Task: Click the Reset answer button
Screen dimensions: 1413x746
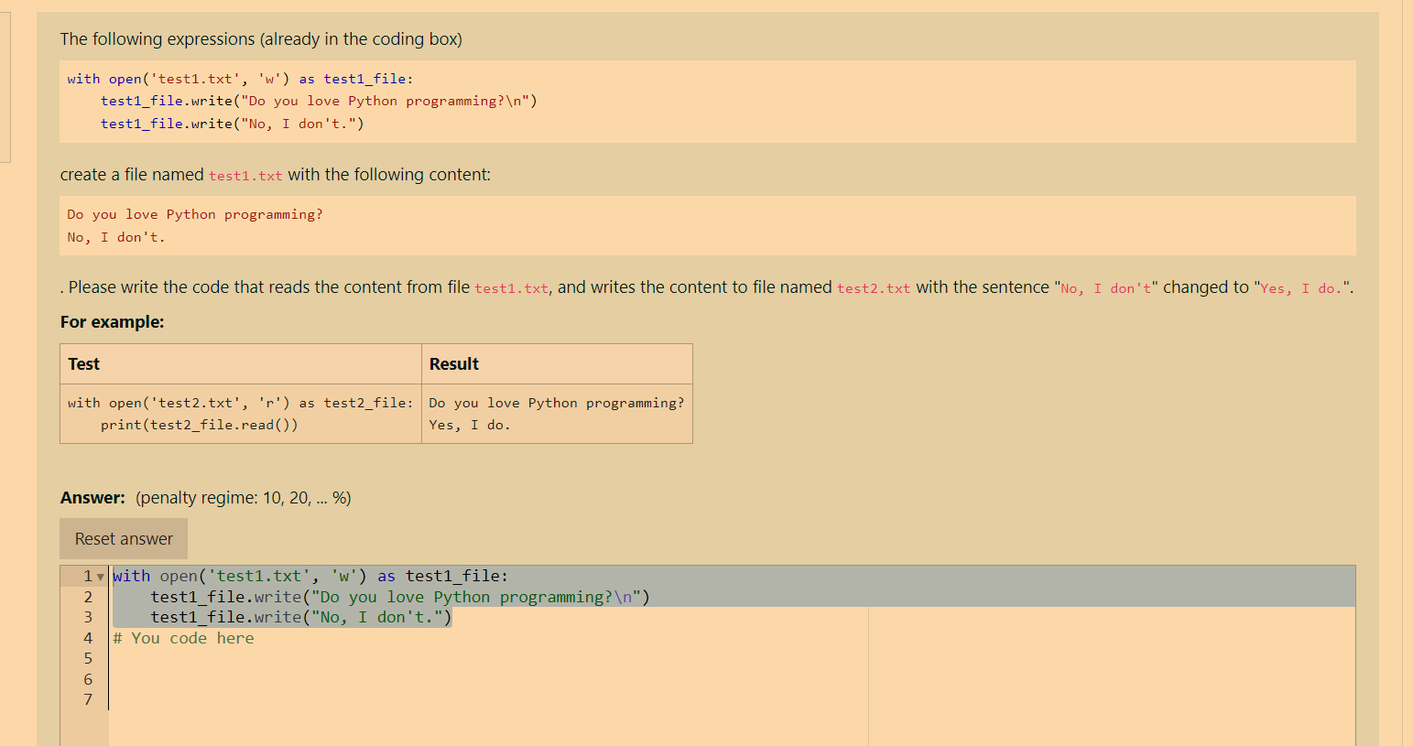Action: coord(123,538)
